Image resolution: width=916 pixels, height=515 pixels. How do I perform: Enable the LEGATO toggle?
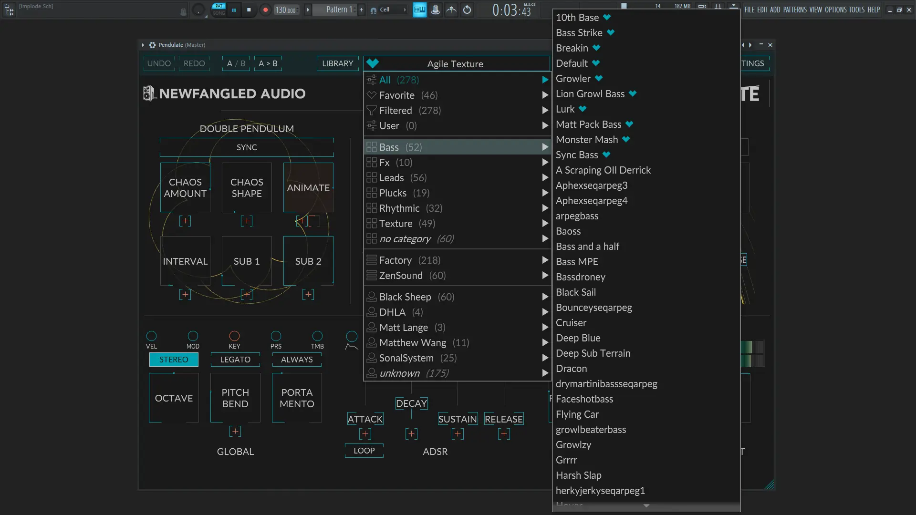coord(235,360)
